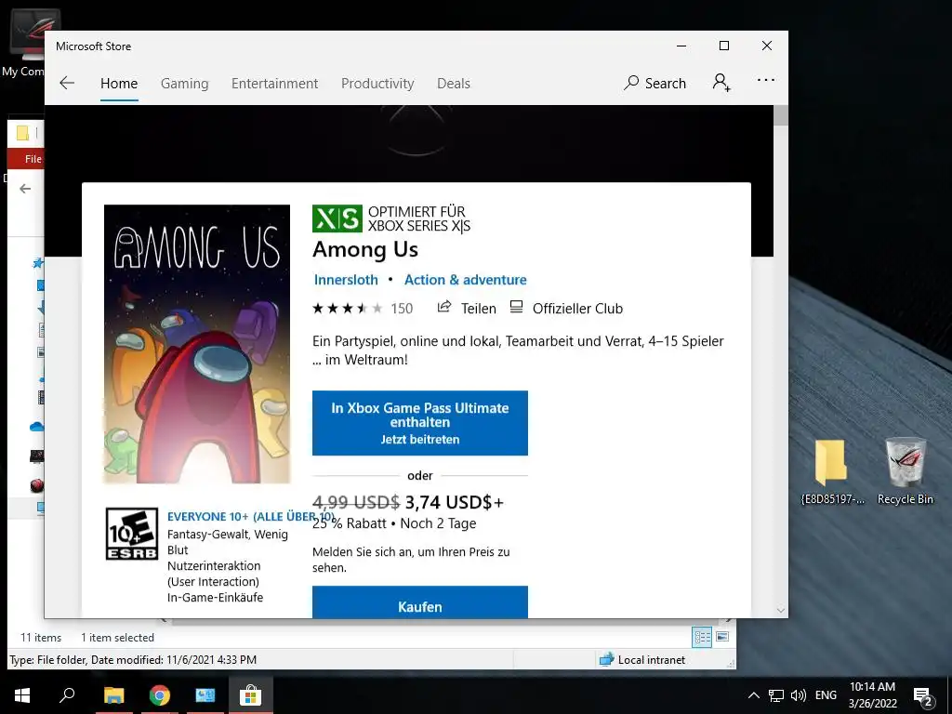Screen dimensions: 952x714
Task: Open the EVERYONE 10+ rating link
Action: point(250,517)
